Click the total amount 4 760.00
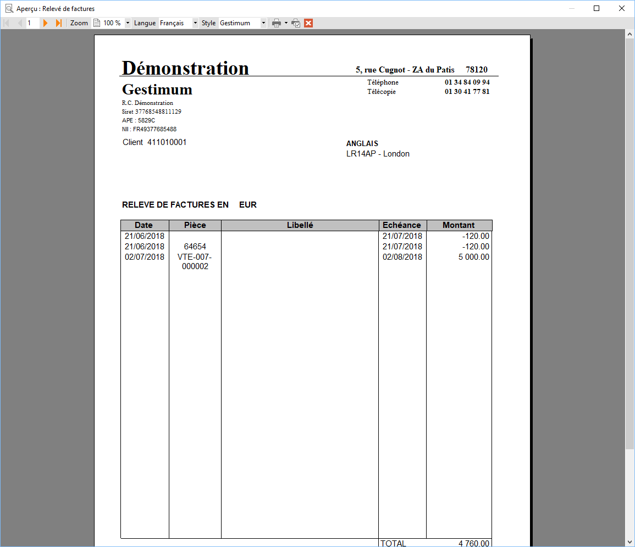Image resolution: width=635 pixels, height=547 pixels. pos(474,543)
